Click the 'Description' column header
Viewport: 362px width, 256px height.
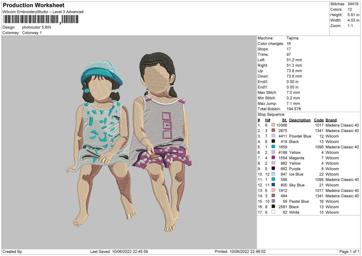300,120
